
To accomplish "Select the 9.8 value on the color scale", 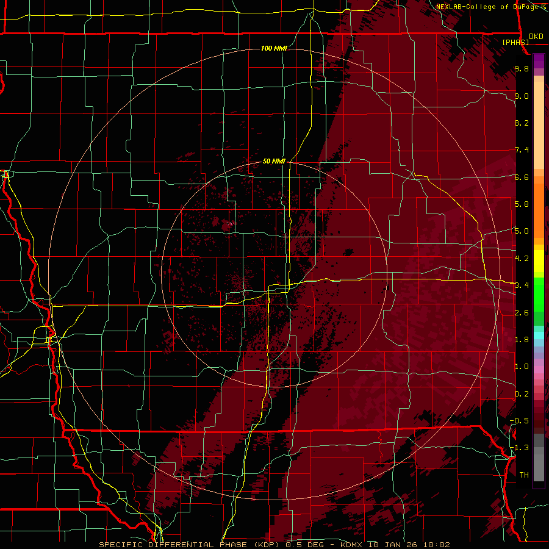I will coord(522,68).
